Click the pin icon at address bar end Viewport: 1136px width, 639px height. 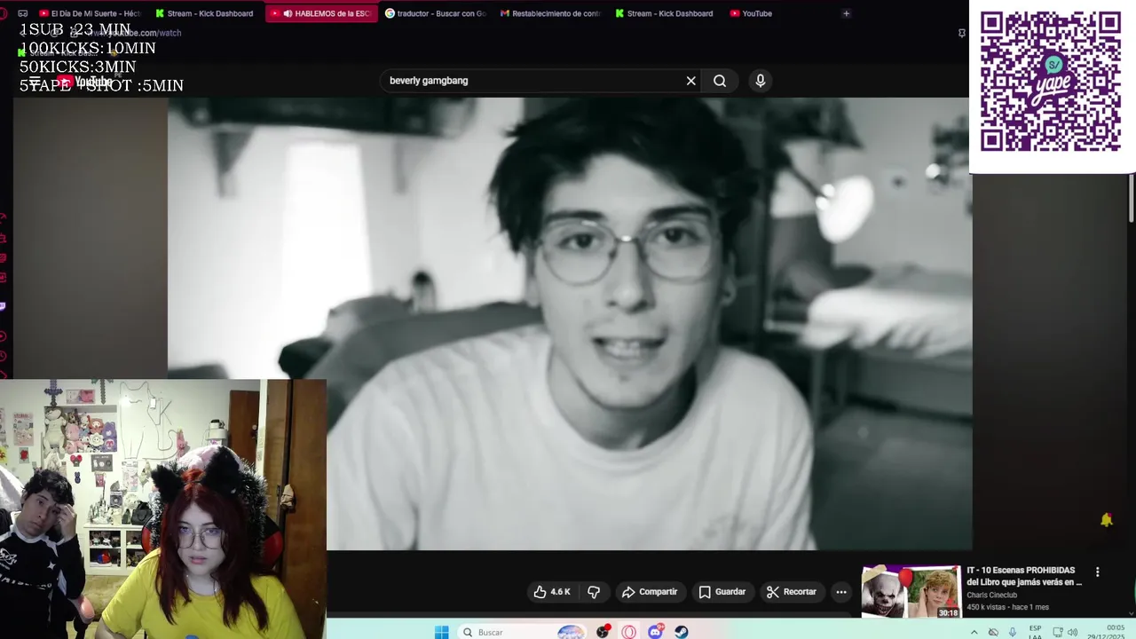[x=961, y=33]
